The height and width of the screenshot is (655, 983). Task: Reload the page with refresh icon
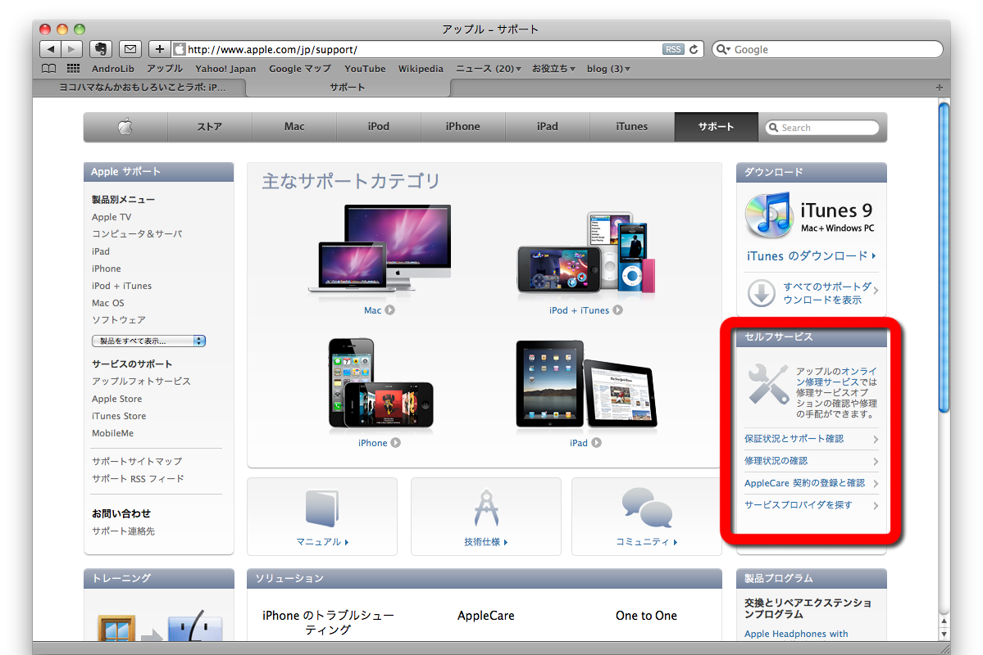click(694, 49)
